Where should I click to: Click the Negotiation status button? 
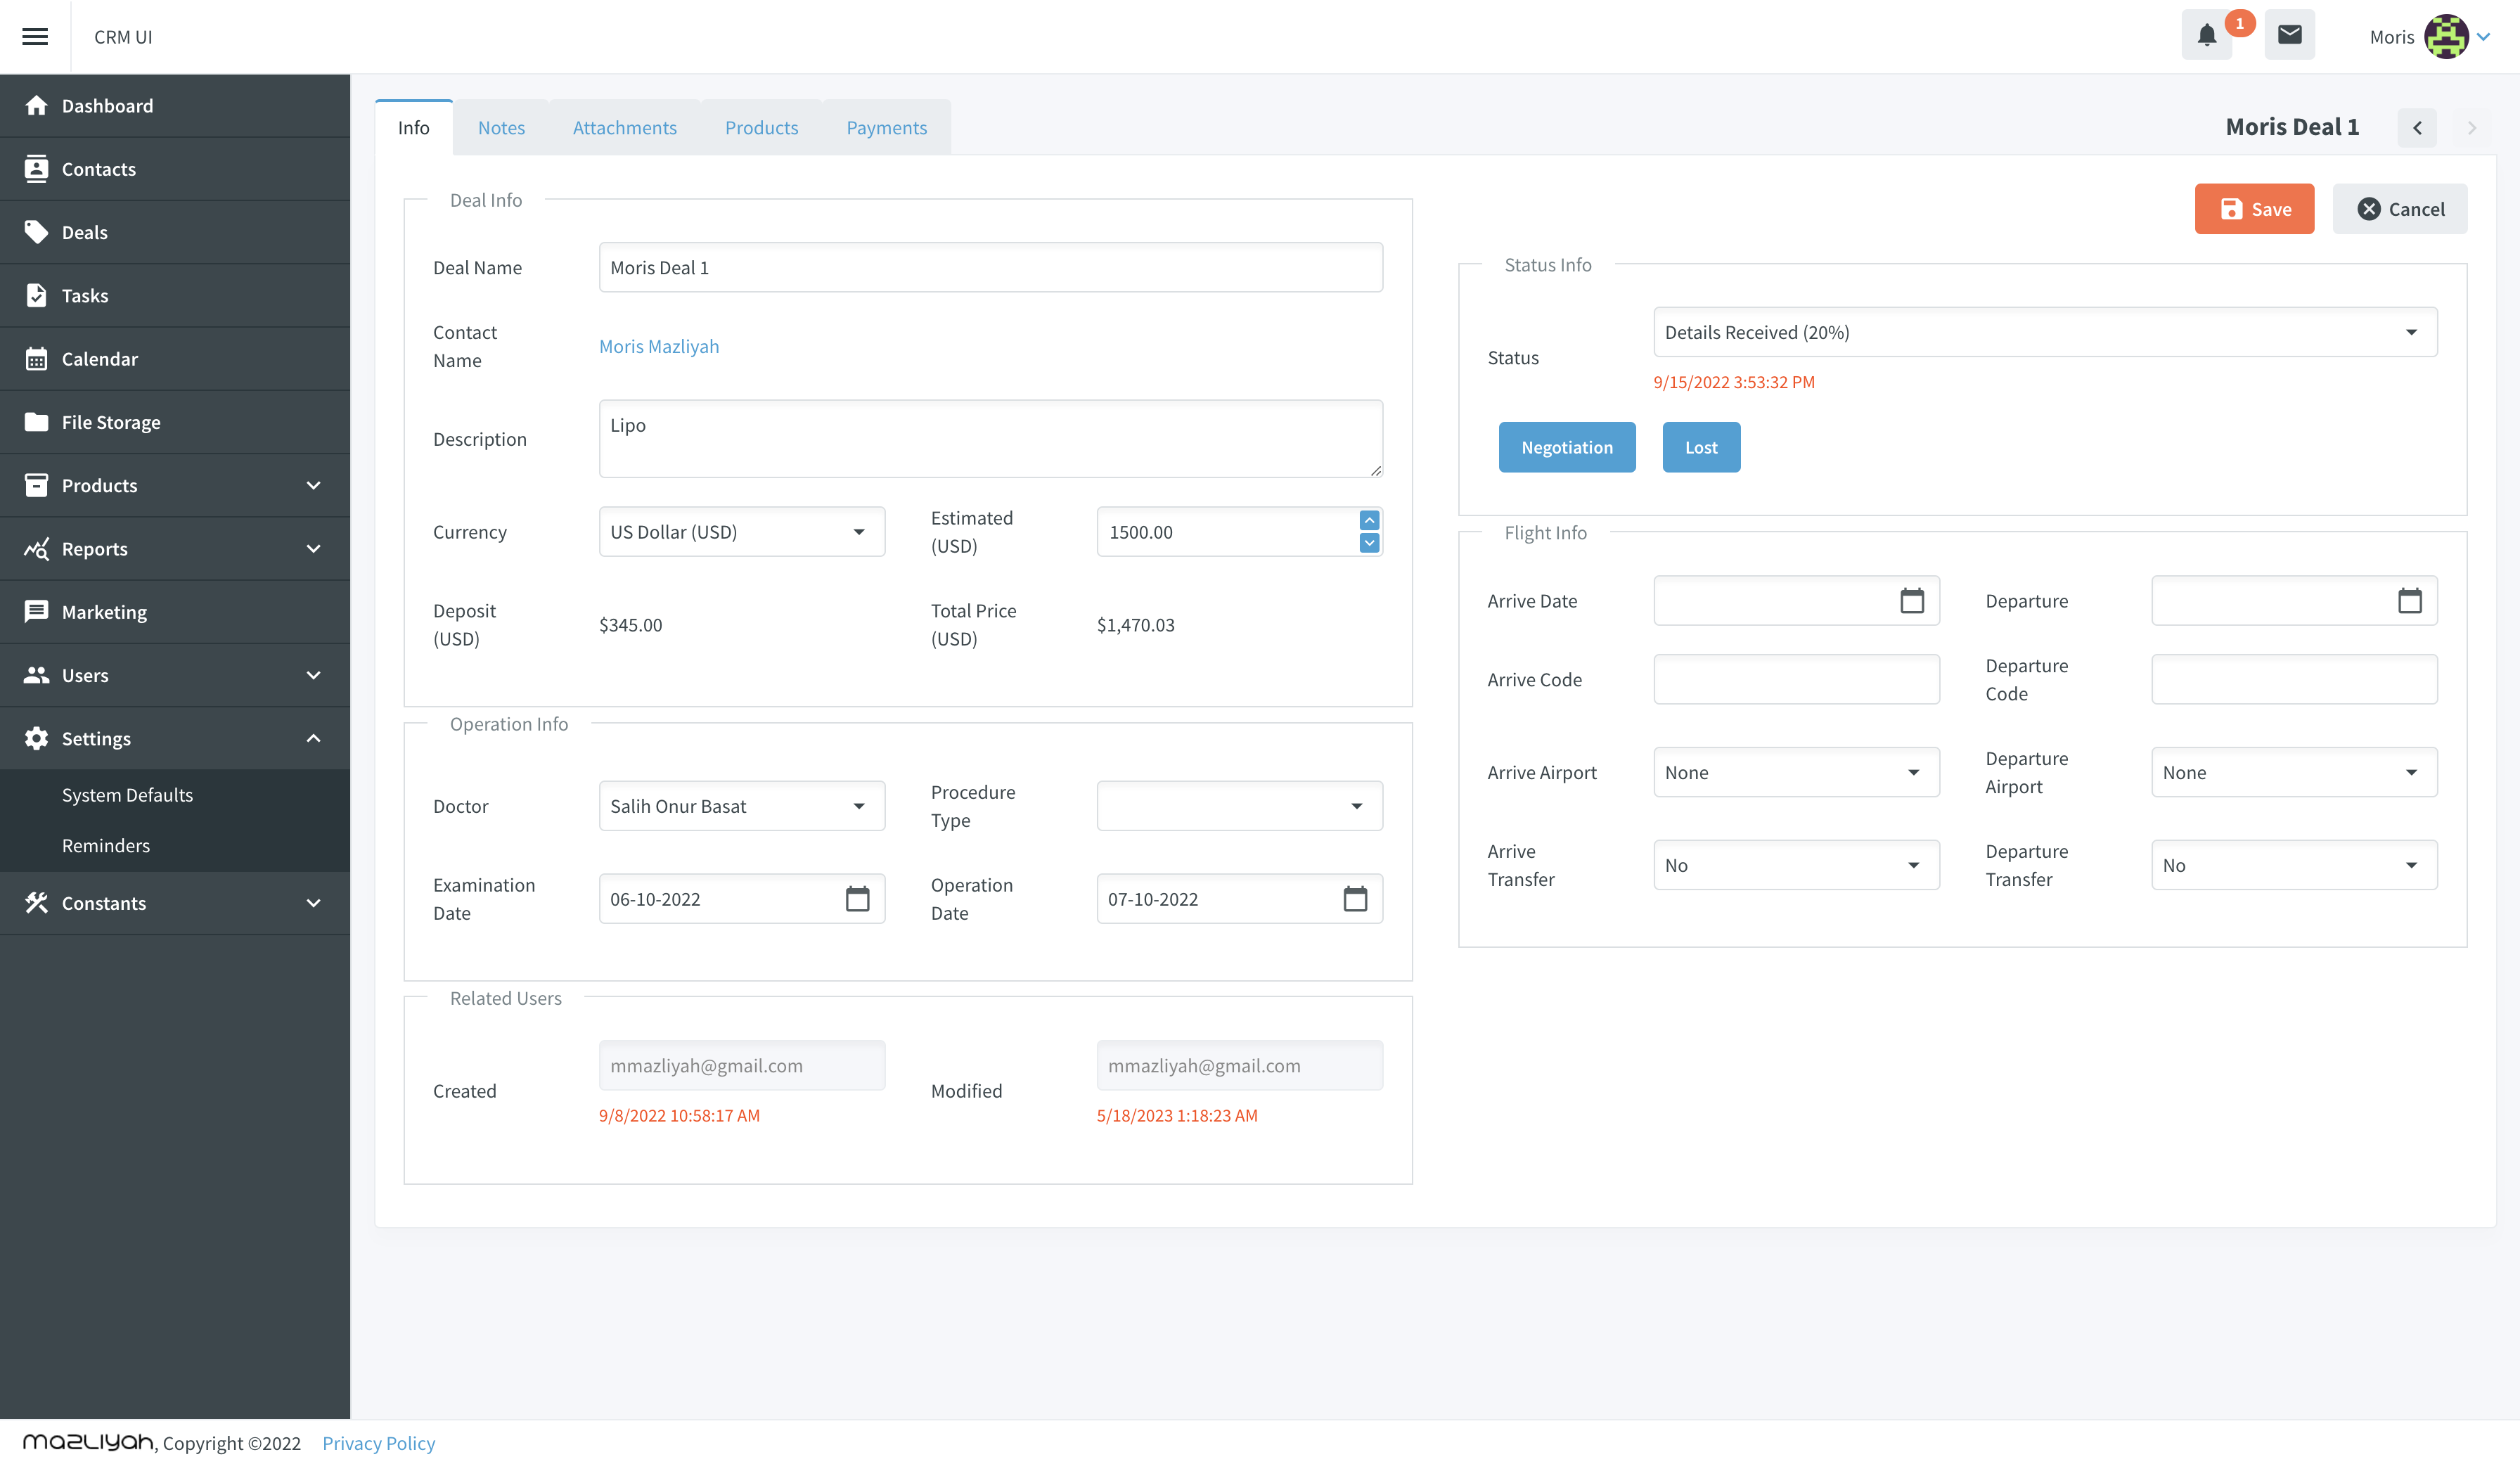tap(1567, 447)
